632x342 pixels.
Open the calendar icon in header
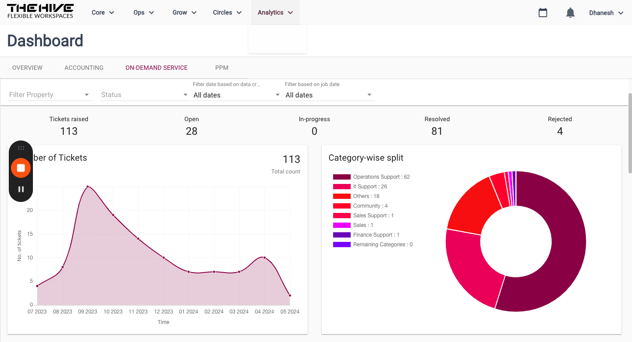543,13
